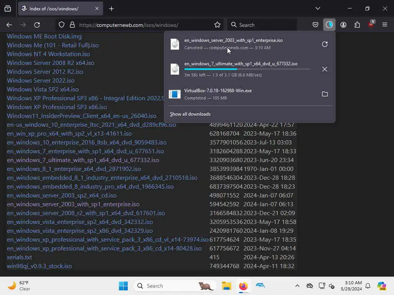Open en_windows_8_1_enterprise_x64 iso link
This screenshot has height=295, width=394.
point(74,169)
